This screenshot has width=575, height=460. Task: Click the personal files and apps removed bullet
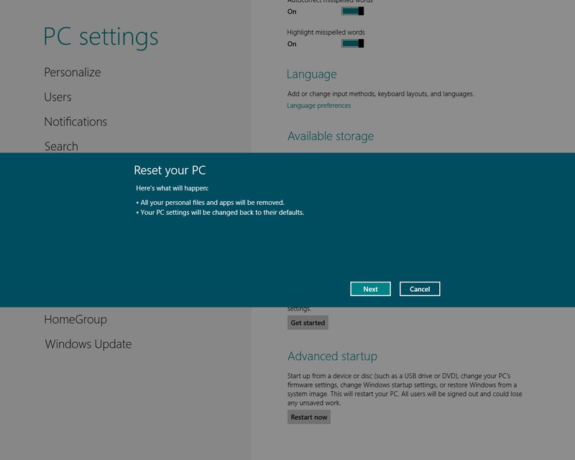(x=210, y=203)
